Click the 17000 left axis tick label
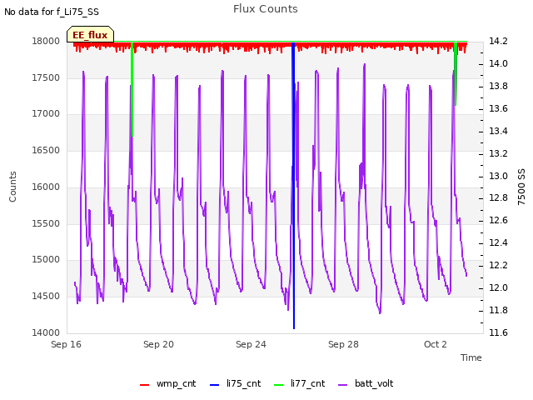Image resolution: width=533 pixels, height=400 pixels. 46,113
